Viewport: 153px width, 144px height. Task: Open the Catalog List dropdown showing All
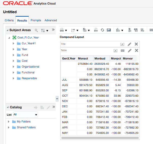click(x=25, y=115)
